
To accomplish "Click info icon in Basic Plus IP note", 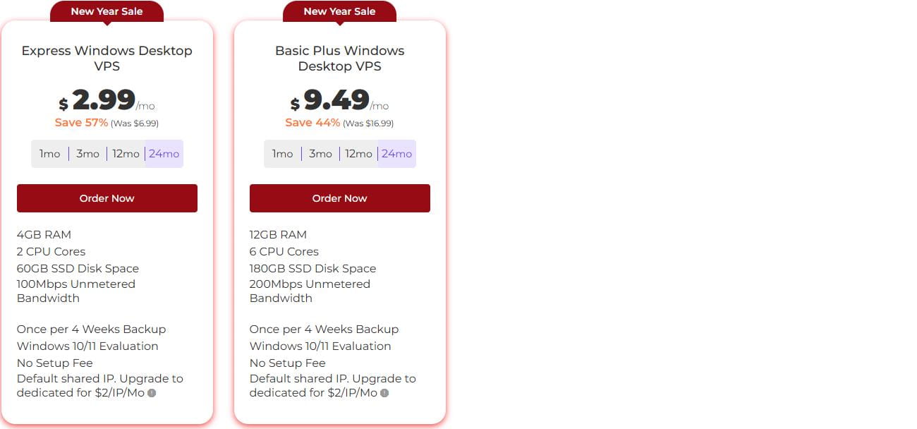I will pyautogui.click(x=384, y=393).
